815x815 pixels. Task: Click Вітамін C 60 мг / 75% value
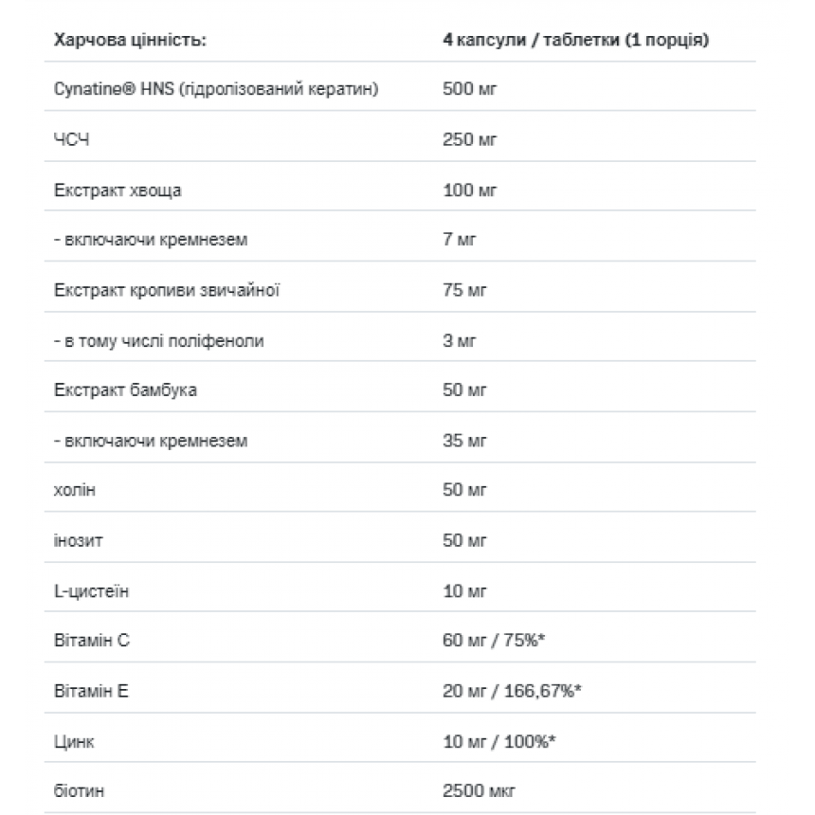[493, 641]
